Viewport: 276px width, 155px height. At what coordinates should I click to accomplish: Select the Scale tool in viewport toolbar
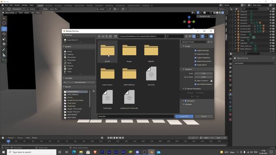(4, 39)
